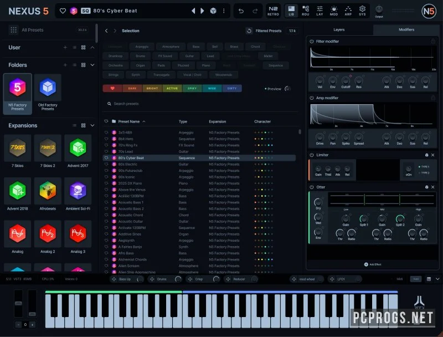Switch Expansions to list view

(x=74, y=125)
